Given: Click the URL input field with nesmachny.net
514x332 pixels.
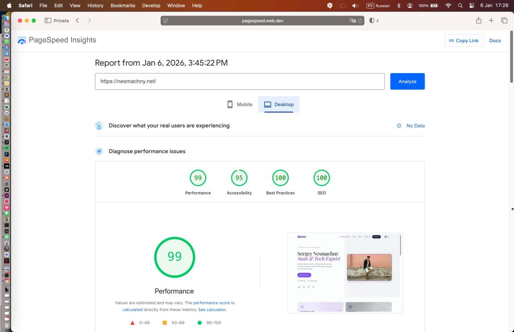Looking at the screenshot, I should click(239, 81).
